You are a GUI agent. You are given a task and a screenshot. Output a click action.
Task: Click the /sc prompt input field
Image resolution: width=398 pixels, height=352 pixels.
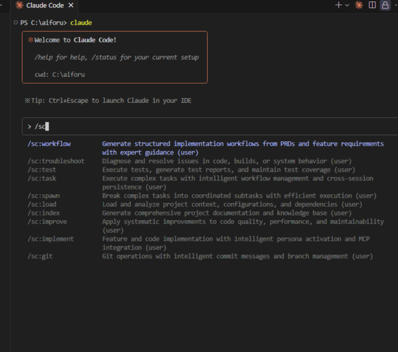tap(210, 127)
